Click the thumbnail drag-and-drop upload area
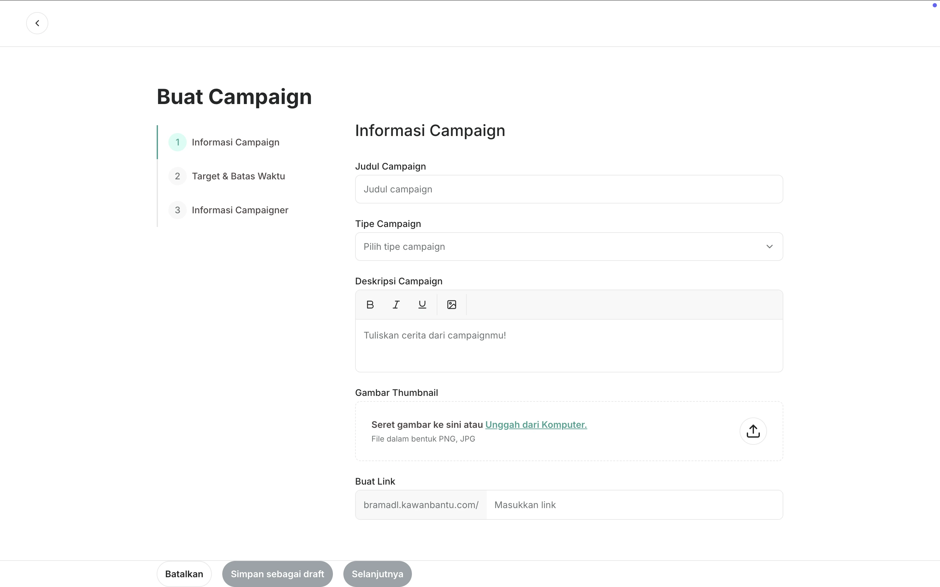The image size is (940, 587). (569, 431)
